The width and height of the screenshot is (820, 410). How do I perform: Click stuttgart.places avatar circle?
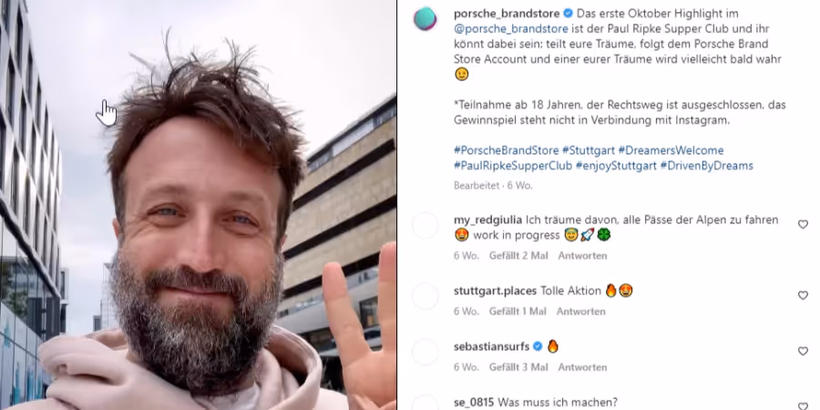pos(425,296)
